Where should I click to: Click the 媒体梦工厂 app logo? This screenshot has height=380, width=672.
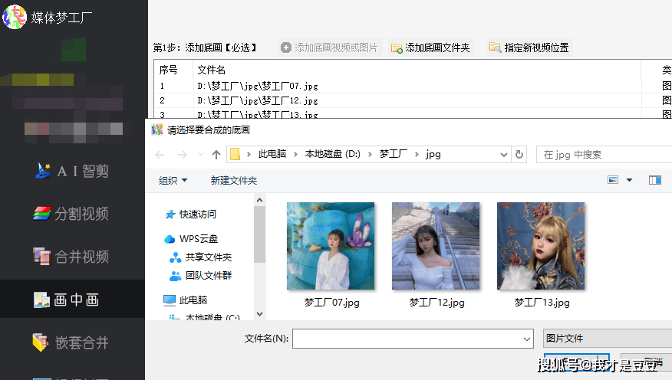click(x=15, y=17)
